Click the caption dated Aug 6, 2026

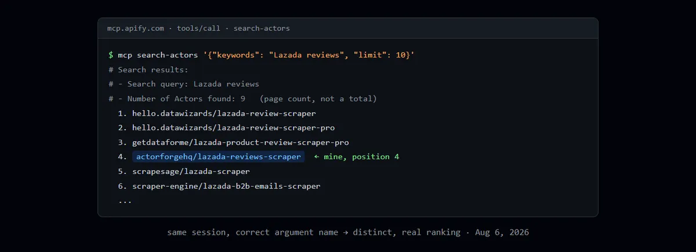(348, 232)
